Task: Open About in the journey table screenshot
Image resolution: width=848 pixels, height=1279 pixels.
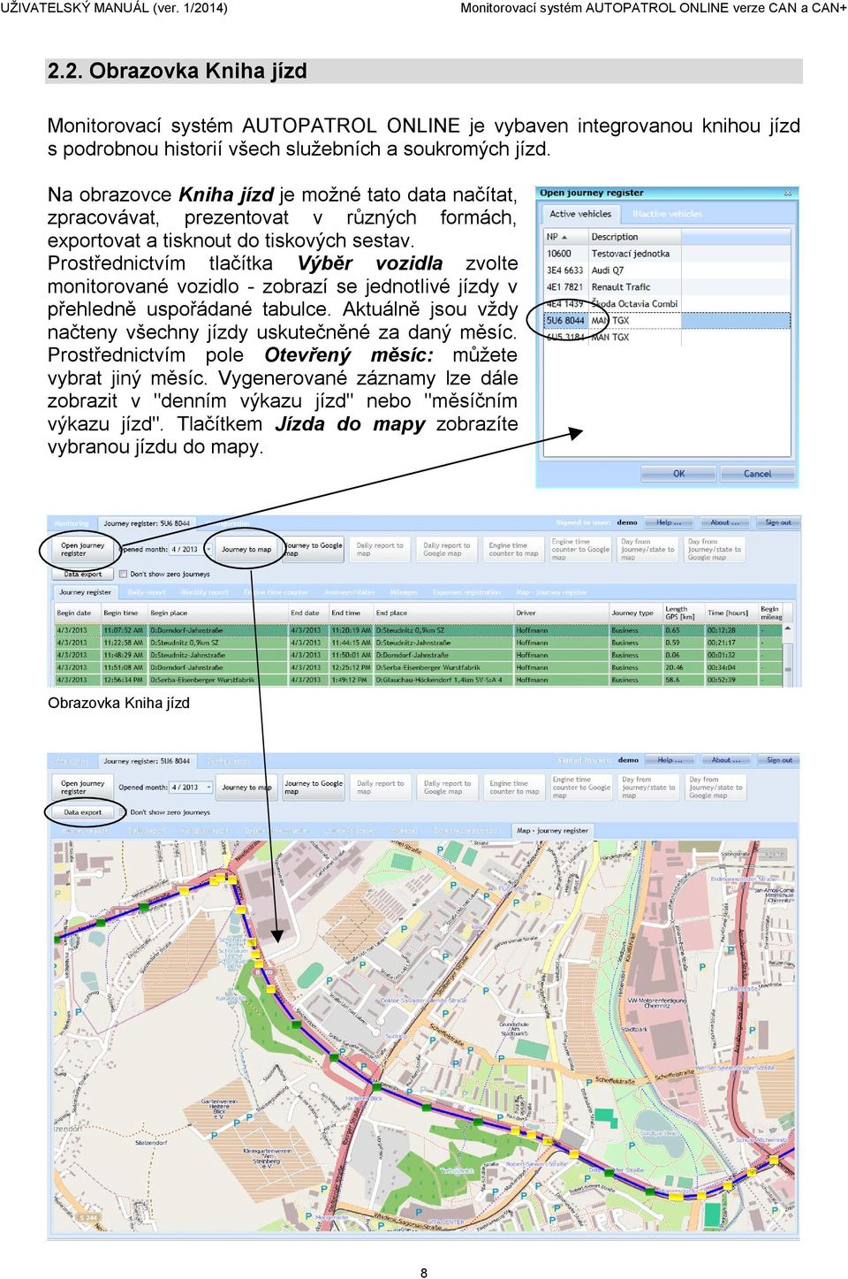Action: (724, 522)
